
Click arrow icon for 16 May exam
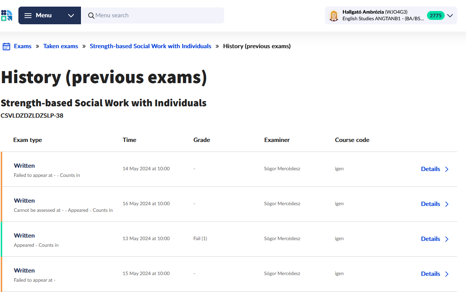[447, 204]
